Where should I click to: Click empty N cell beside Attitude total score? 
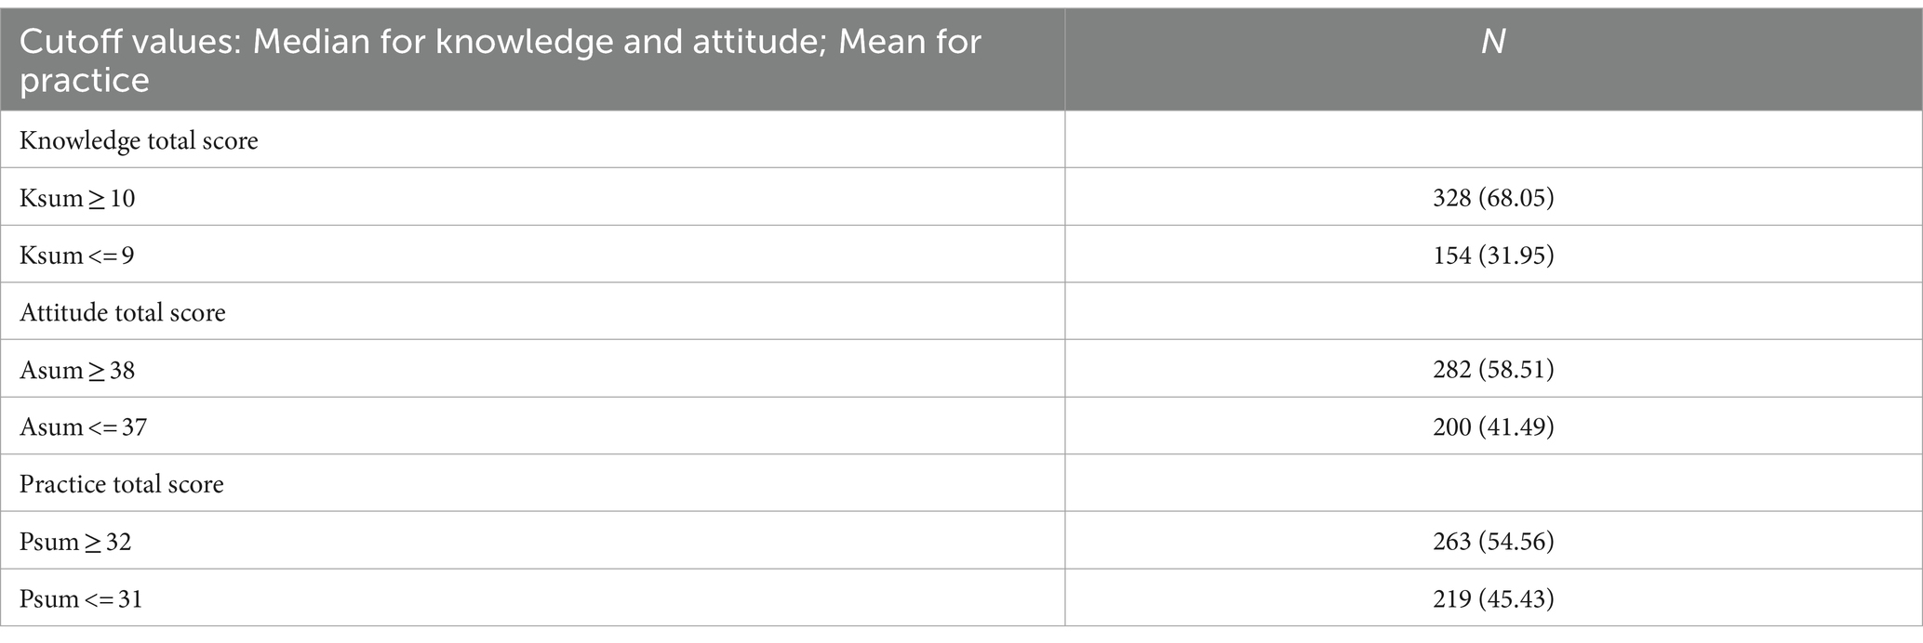click(1493, 312)
